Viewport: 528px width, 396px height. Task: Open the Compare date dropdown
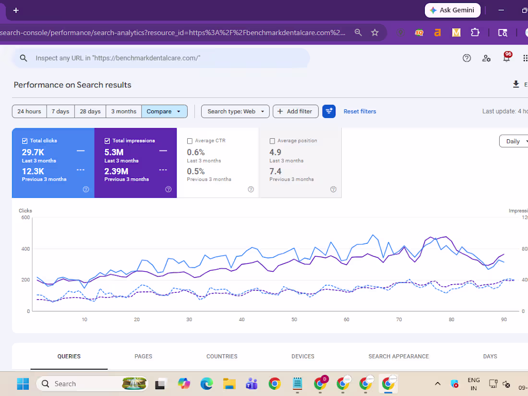[164, 111]
